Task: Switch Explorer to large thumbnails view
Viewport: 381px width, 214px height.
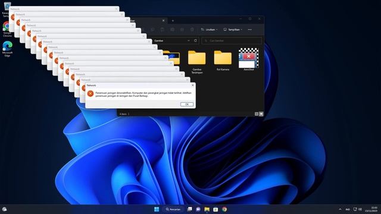Action: 261,114
